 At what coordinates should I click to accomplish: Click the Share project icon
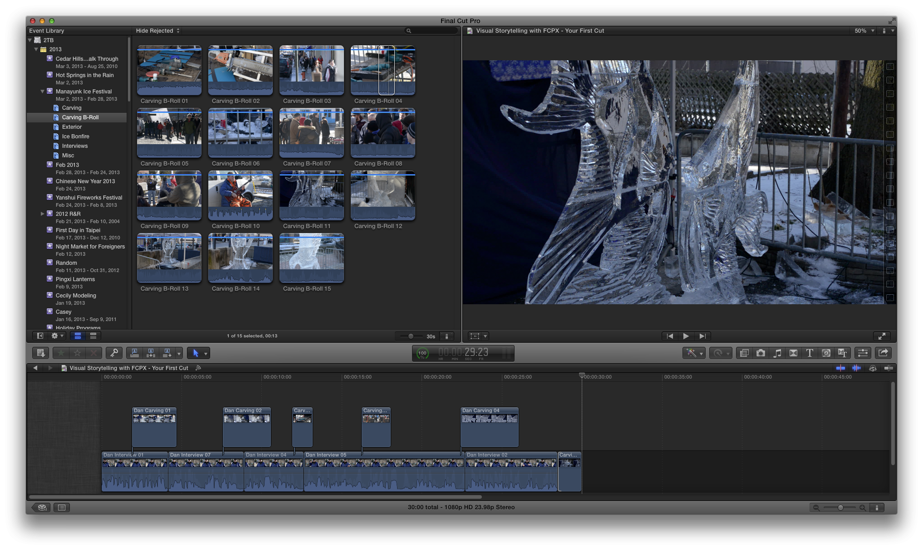pos(883,353)
